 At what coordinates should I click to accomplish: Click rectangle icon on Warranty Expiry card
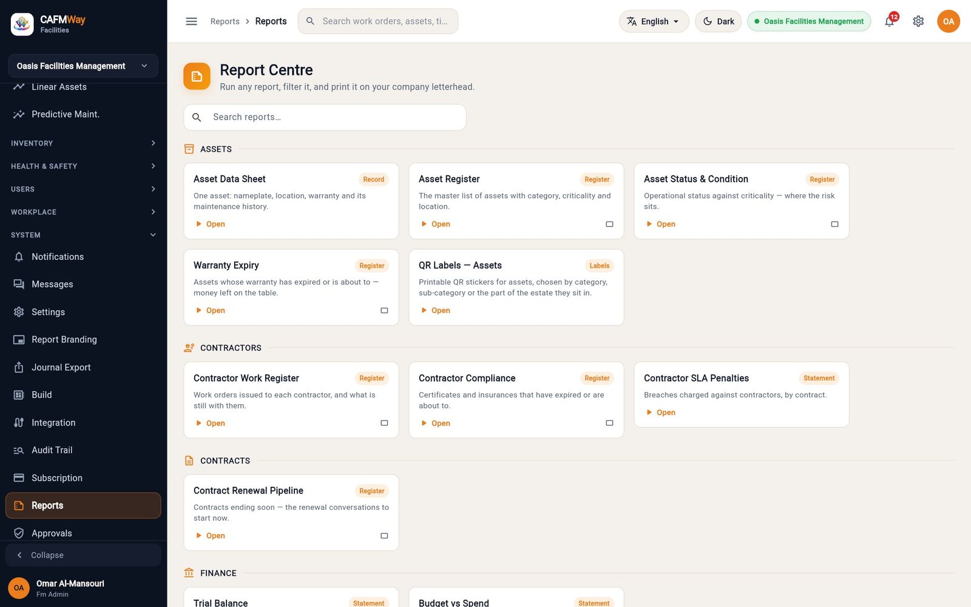tap(384, 310)
